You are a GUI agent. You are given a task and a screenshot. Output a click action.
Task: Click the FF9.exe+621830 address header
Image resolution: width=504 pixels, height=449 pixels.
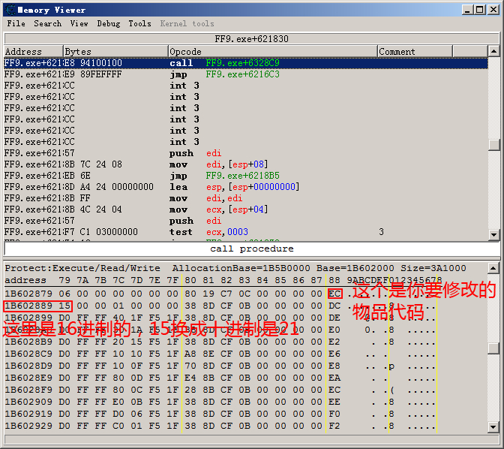pyautogui.click(x=252, y=38)
